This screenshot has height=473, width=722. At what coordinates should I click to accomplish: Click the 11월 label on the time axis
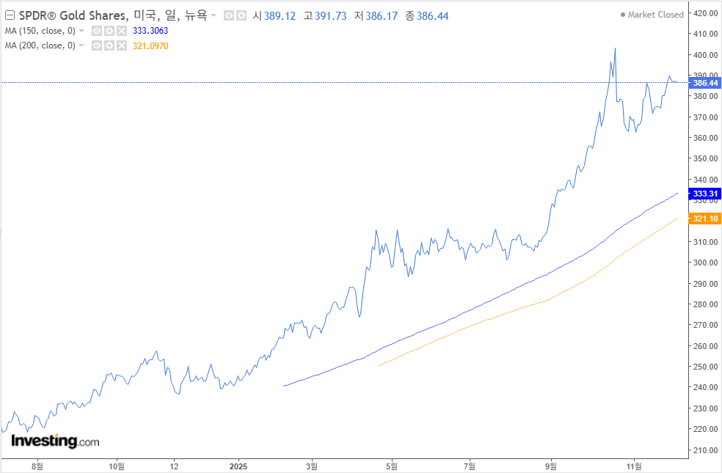[634, 466]
